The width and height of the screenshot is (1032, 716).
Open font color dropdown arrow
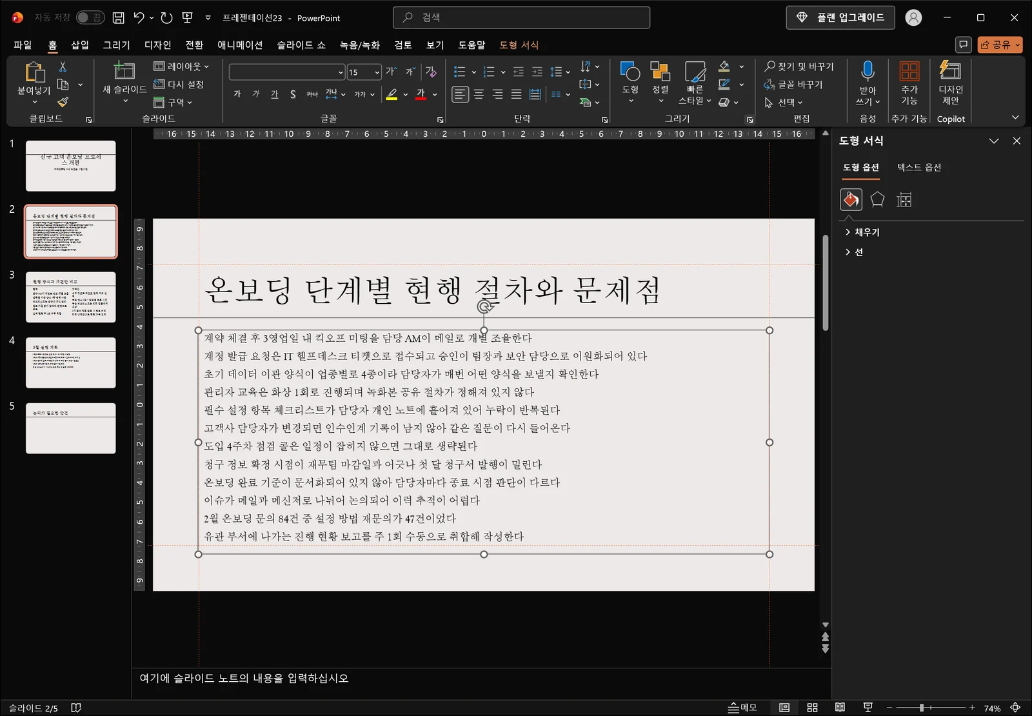pos(435,95)
